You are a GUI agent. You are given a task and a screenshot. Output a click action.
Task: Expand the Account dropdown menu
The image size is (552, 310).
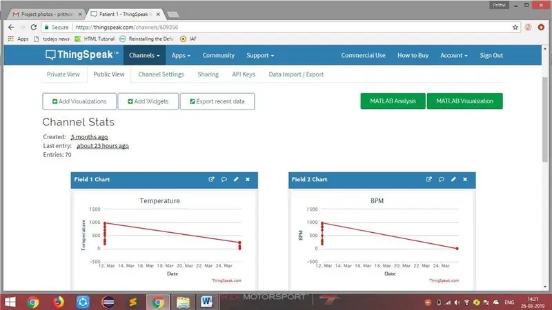pyautogui.click(x=454, y=55)
